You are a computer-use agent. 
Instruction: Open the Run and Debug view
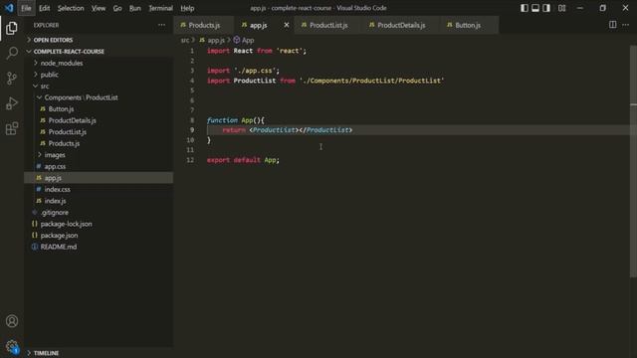tap(12, 103)
